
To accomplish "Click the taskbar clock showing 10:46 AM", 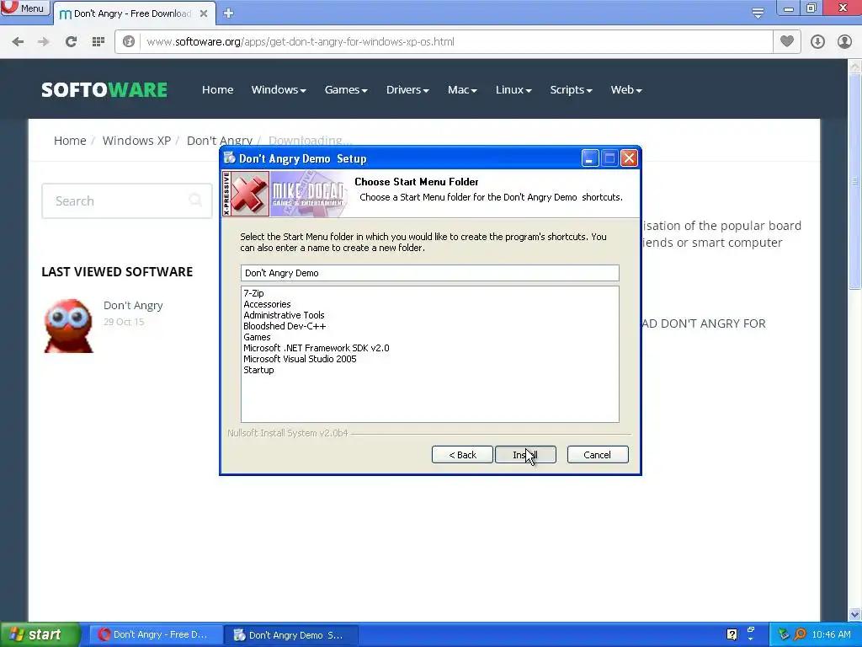I will click(831, 635).
